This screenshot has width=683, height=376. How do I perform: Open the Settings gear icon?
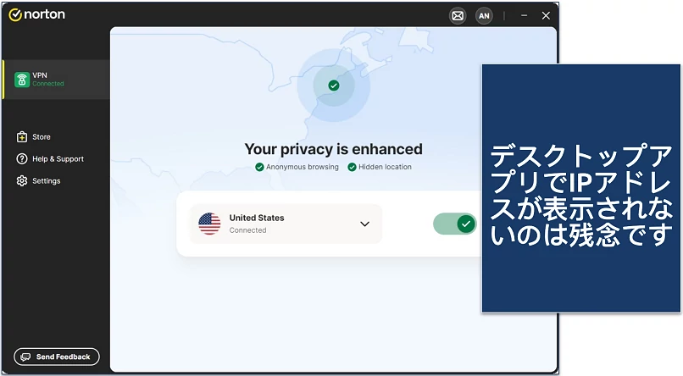(x=22, y=180)
